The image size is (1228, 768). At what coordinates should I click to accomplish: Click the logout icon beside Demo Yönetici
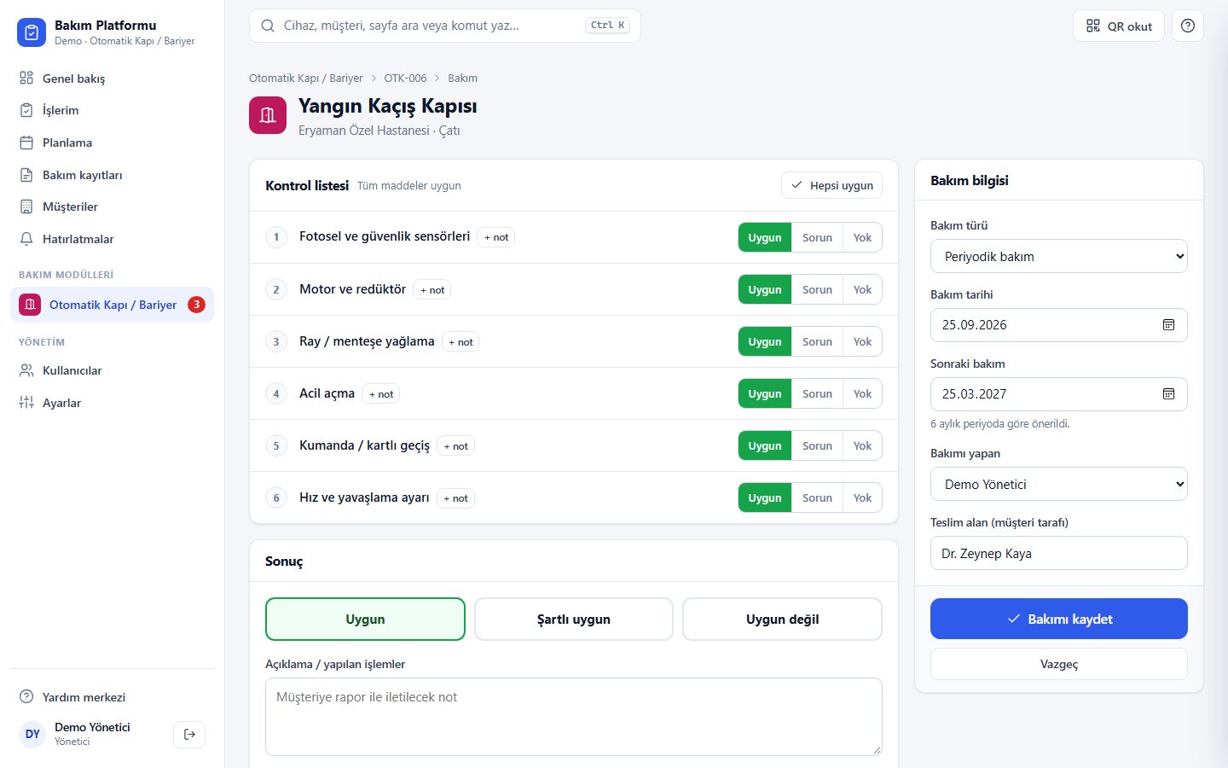(189, 734)
